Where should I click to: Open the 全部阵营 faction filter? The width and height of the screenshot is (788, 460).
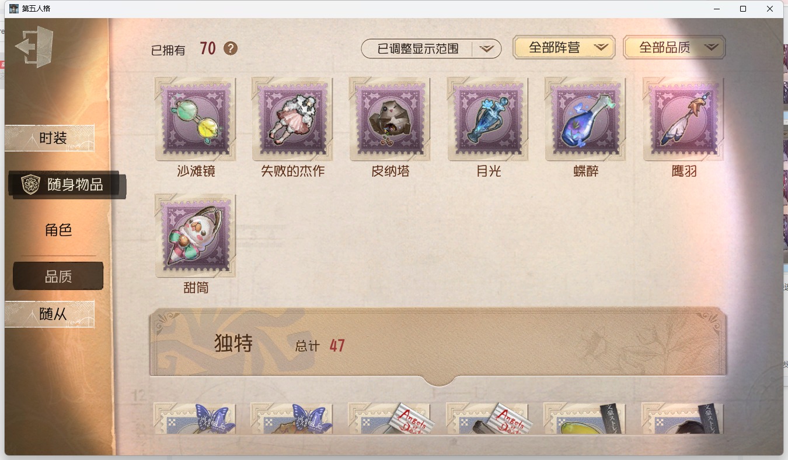tap(564, 47)
